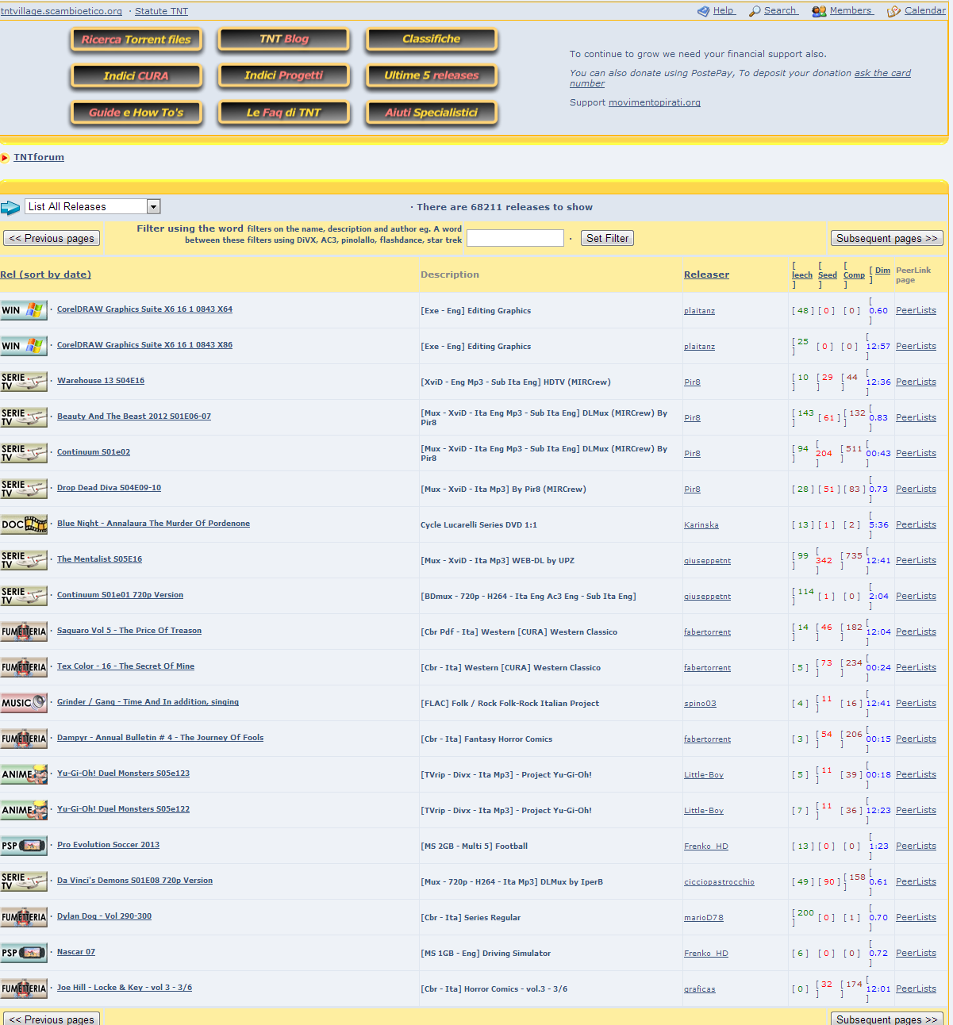
Task: Open the Search link in top bar
Action: [780, 10]
